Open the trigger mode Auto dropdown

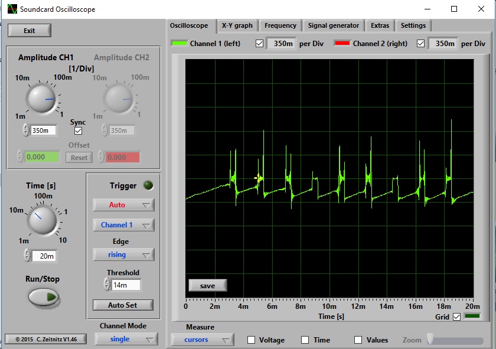[x=123, y=205]
